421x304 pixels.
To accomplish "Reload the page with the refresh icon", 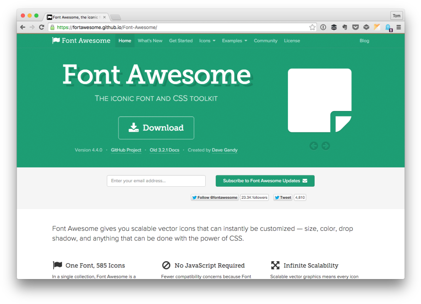I will pos(42,27).
